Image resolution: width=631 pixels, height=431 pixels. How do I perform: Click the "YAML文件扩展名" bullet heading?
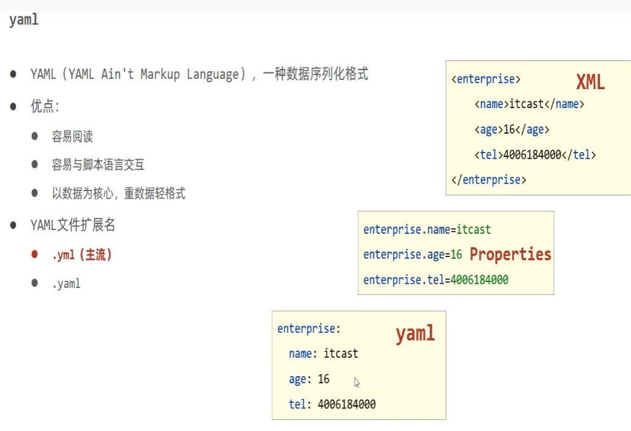(x=73, y=225)
